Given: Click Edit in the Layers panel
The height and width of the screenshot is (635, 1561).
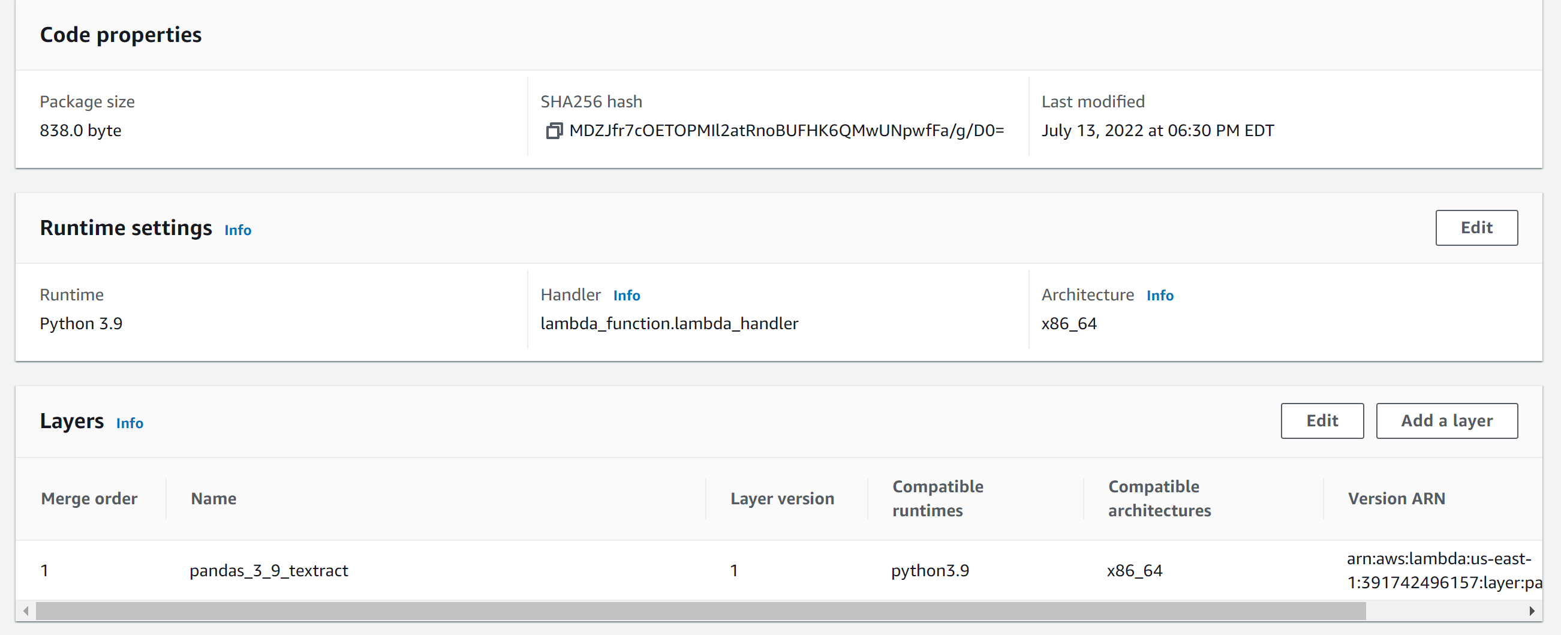Looking at the screenshot, I should coord(1322,420).
